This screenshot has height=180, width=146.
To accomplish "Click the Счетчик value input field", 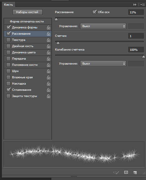I will click(x=136, y=36).
